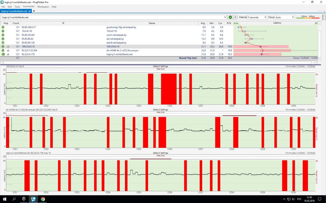This screenshot has width=326, height=203.
Task: Open the vertical Alerts side panel
Action: tap(323, 18)
